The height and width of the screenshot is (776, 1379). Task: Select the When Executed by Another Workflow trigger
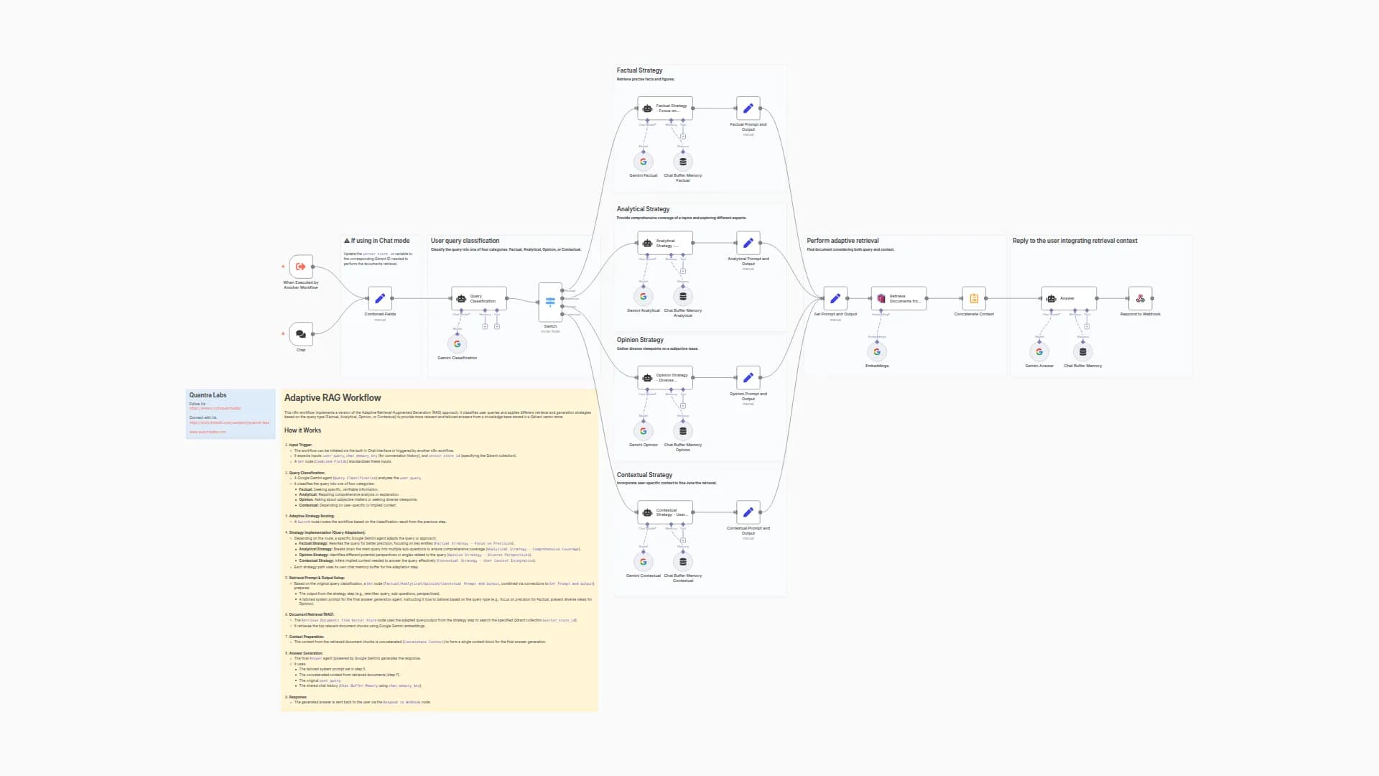pos(301,267)
